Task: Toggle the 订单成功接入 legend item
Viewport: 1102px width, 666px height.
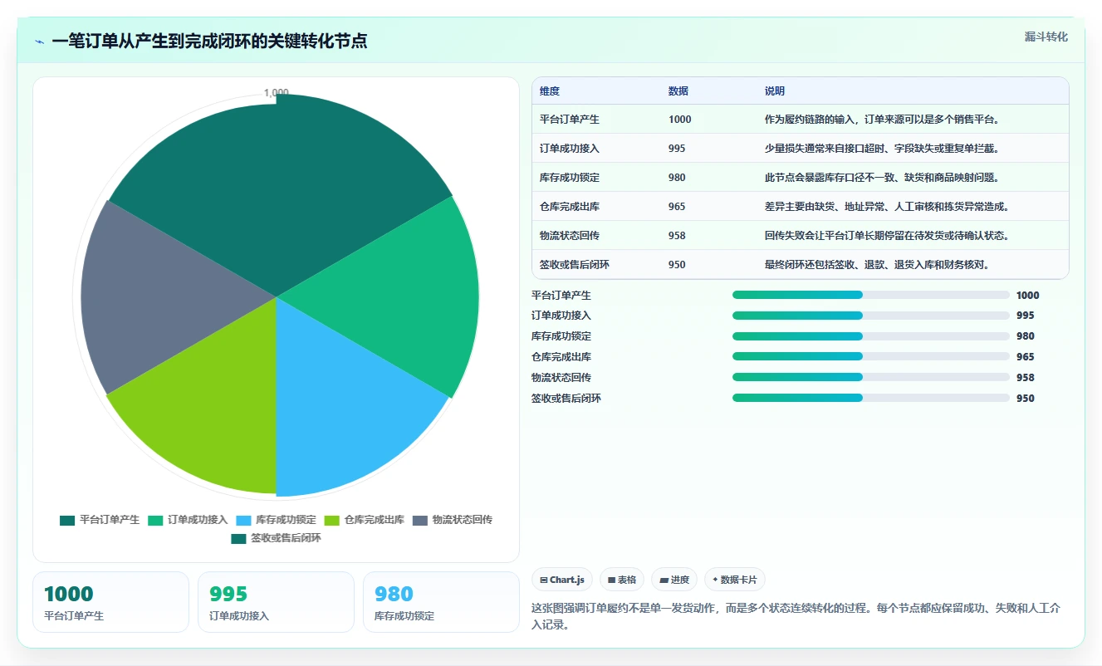Action: 188,520
